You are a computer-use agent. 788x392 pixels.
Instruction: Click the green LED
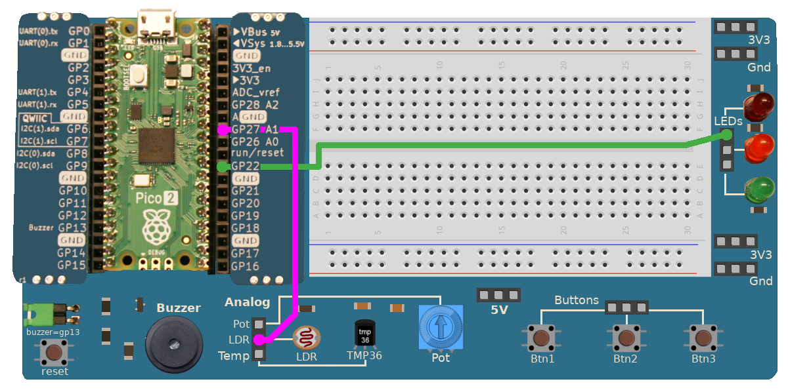[758, 191]
